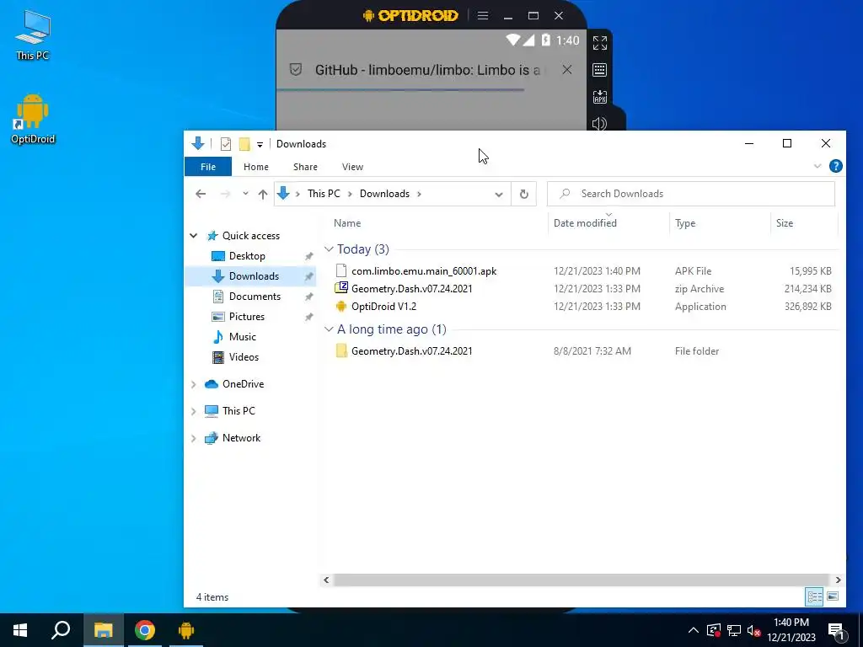Select Documents in navigation pane
The image size is (863, 647).
point(255,296)
